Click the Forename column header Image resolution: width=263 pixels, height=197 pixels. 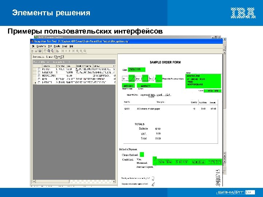click(61, 66)
